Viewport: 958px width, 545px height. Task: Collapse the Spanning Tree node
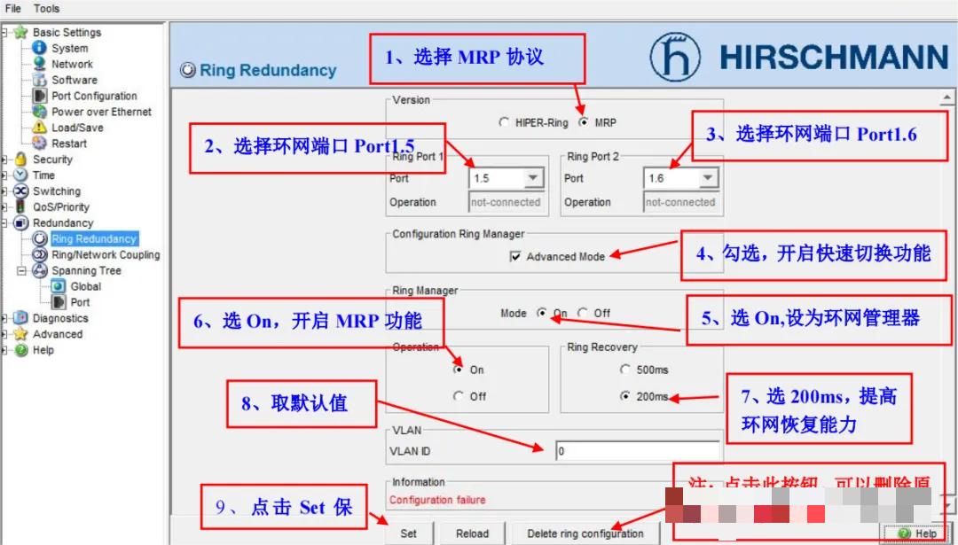click(21, 270)
